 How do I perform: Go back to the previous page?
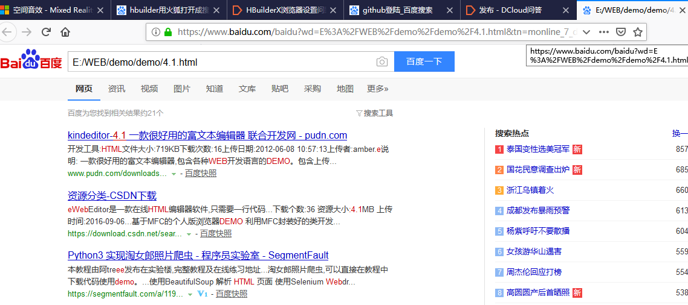8,32
